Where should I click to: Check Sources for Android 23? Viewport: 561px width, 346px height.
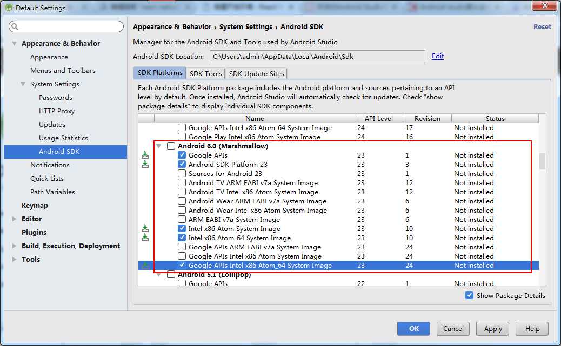(182, 173)
